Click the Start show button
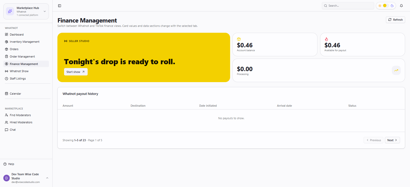Viewport: 410px width, 187px height. click(76, 72)
